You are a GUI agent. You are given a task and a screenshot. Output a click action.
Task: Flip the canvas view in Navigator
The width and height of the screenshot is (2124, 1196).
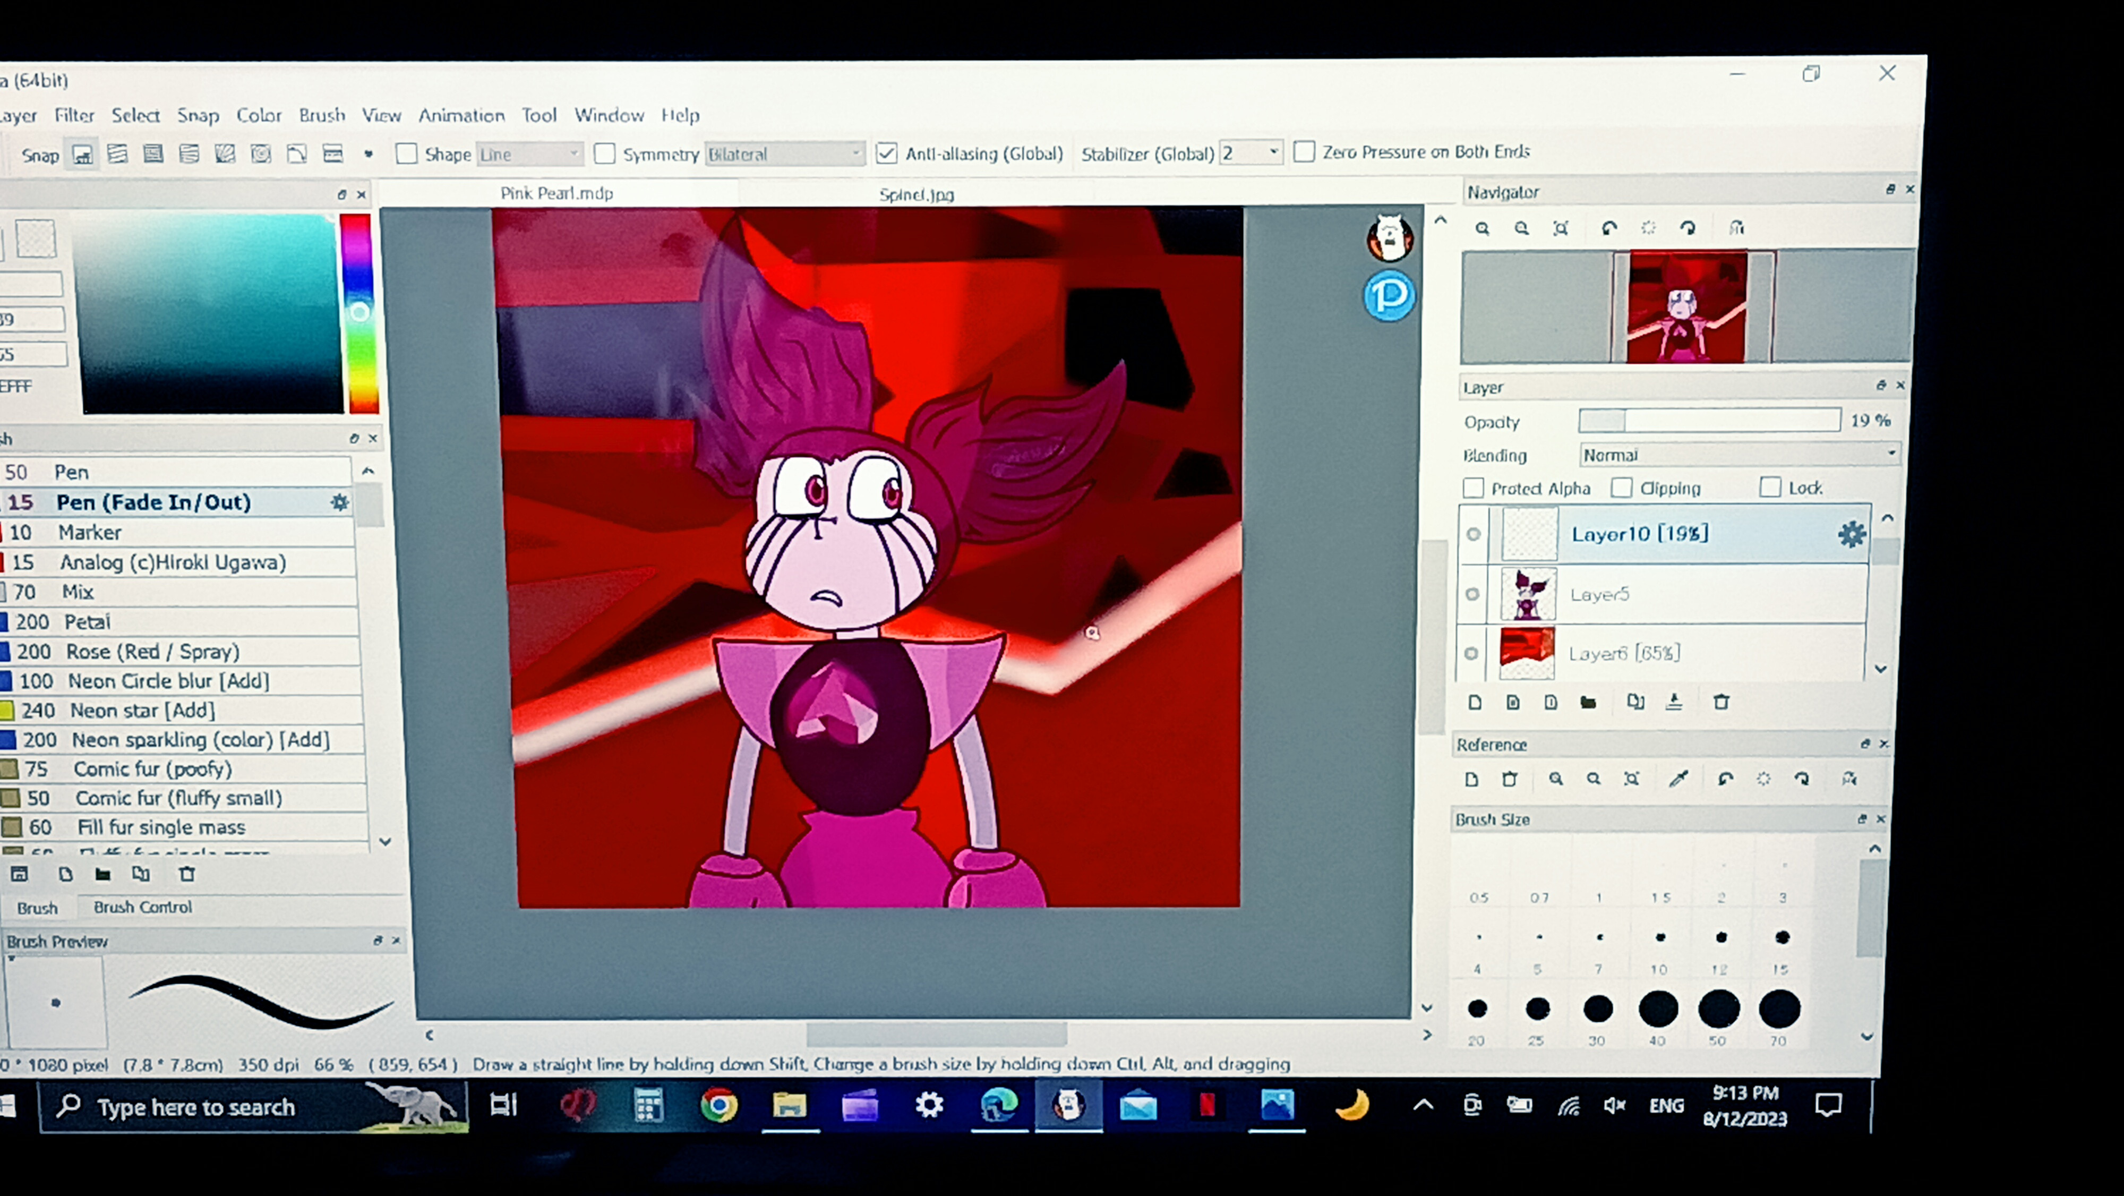pyautogui.click(x=1736, y=228)
